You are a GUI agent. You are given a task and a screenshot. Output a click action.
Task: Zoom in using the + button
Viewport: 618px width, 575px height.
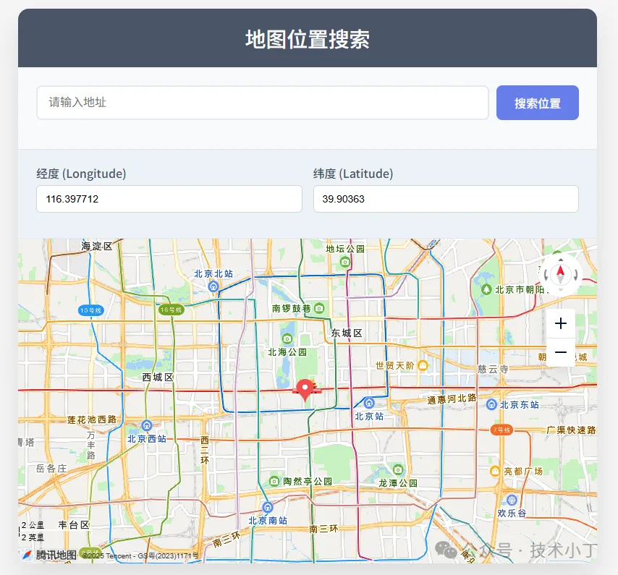(560, 323)
